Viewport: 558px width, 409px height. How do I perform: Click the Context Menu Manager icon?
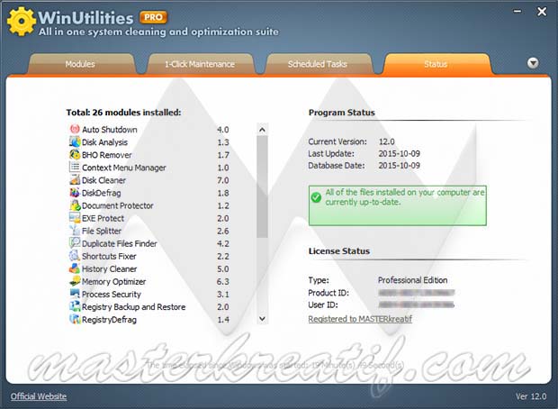pos(75,167)
